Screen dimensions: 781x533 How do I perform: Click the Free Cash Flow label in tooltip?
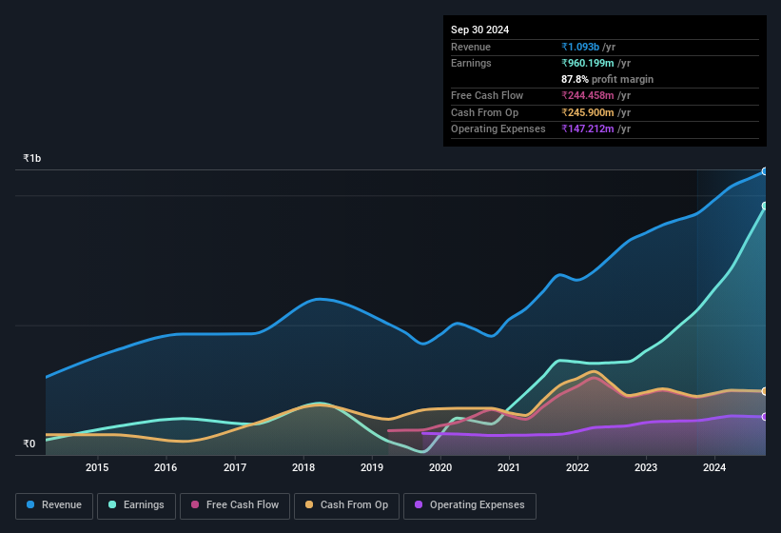tap(487, 95)
